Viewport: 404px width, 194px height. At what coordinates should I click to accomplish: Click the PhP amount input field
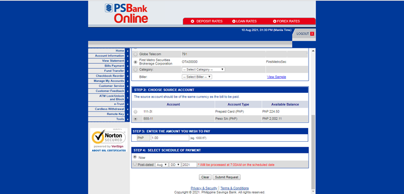(x=170, y=138)
